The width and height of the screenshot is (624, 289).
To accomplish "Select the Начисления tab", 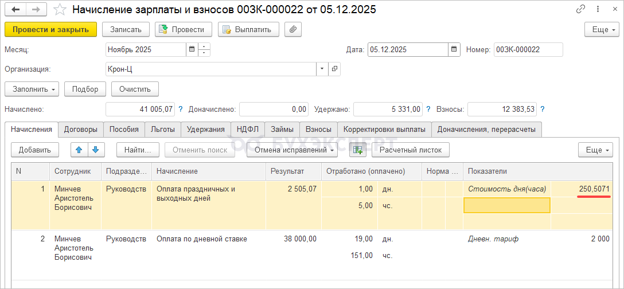I will [32, 130].
